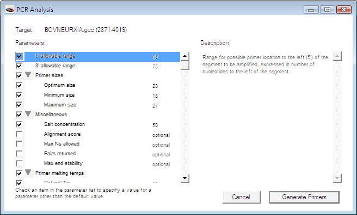Uncheck the Salt concentration checkbox

(20, 124)
